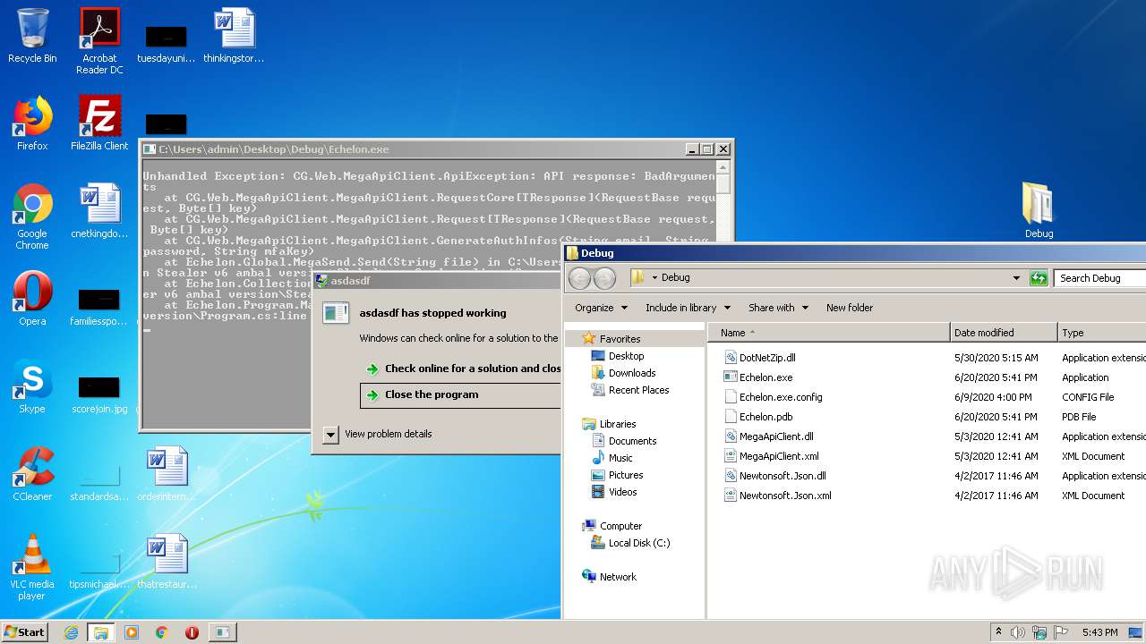Click Windows Media Player taskbar icon
This screenshot has width=1146, height=644.
pos(132,632)
